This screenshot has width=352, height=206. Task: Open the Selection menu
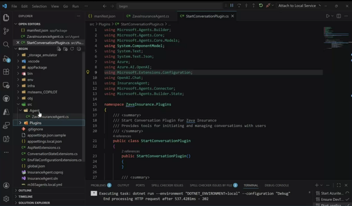click(x=39, y=6)
